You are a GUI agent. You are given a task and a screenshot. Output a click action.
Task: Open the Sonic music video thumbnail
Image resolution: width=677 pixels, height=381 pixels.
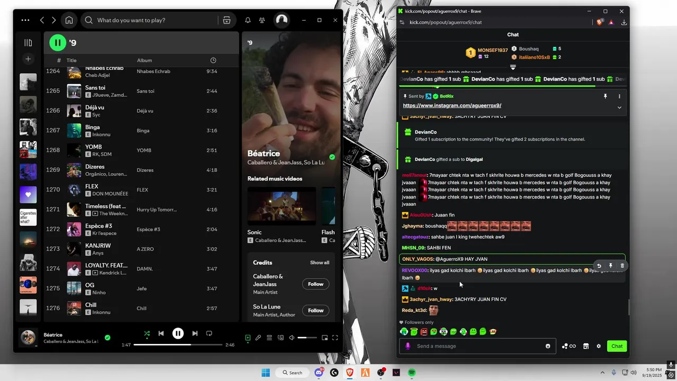281,206
